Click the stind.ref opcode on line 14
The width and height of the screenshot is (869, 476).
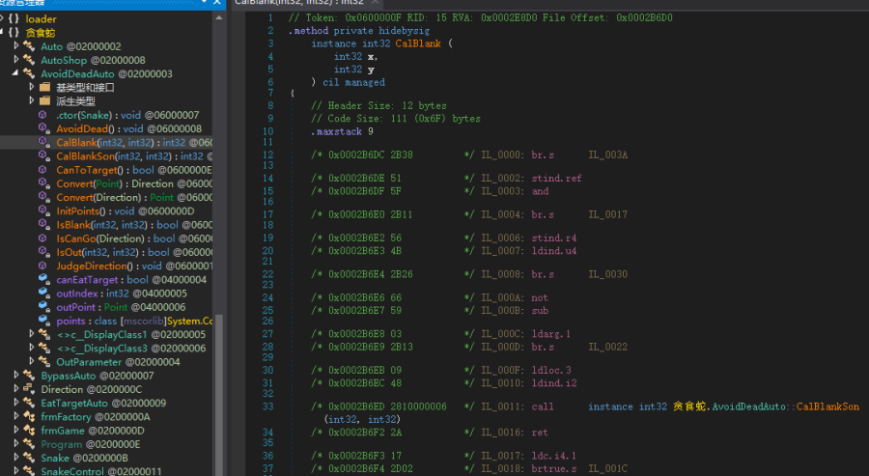coord(556,179)
